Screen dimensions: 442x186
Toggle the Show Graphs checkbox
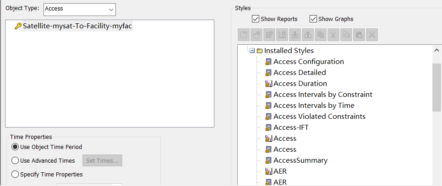[313, 19]
